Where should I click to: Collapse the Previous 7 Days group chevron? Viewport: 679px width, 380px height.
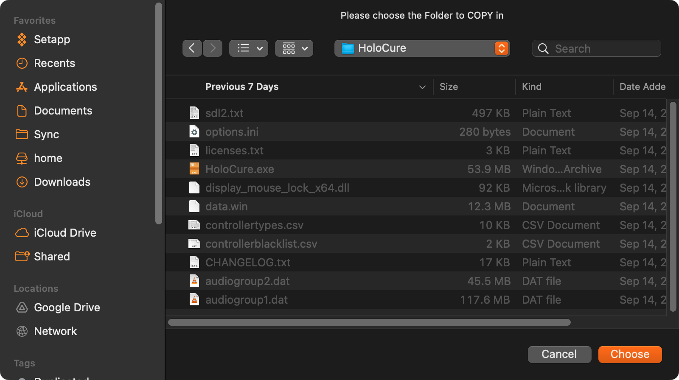pyautogui.click(x=422, y=87)
